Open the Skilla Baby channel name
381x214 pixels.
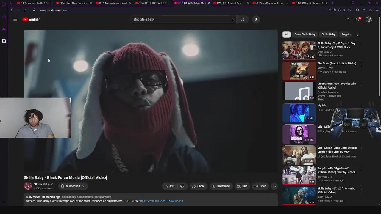pyautogui.click(x=42, y=184)
